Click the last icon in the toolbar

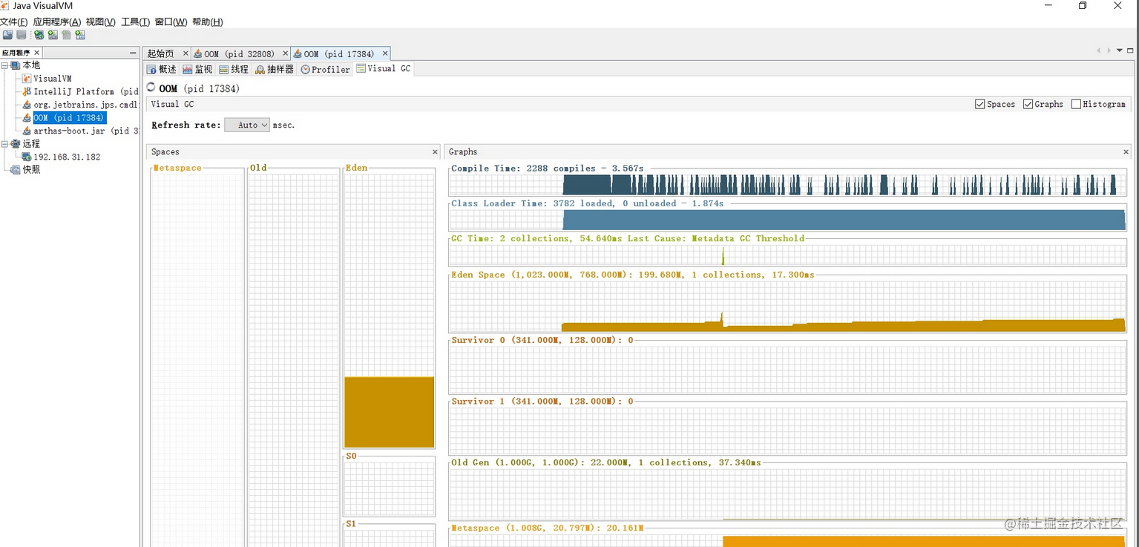point(80,35)
